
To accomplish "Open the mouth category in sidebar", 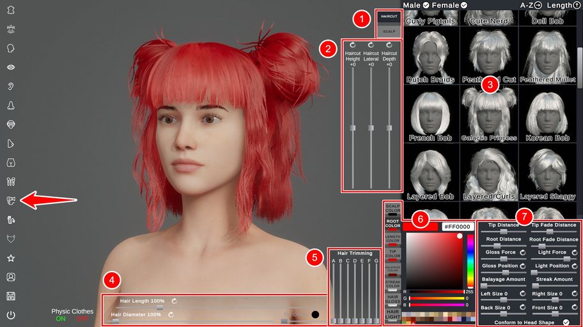I will pos(11,124).
